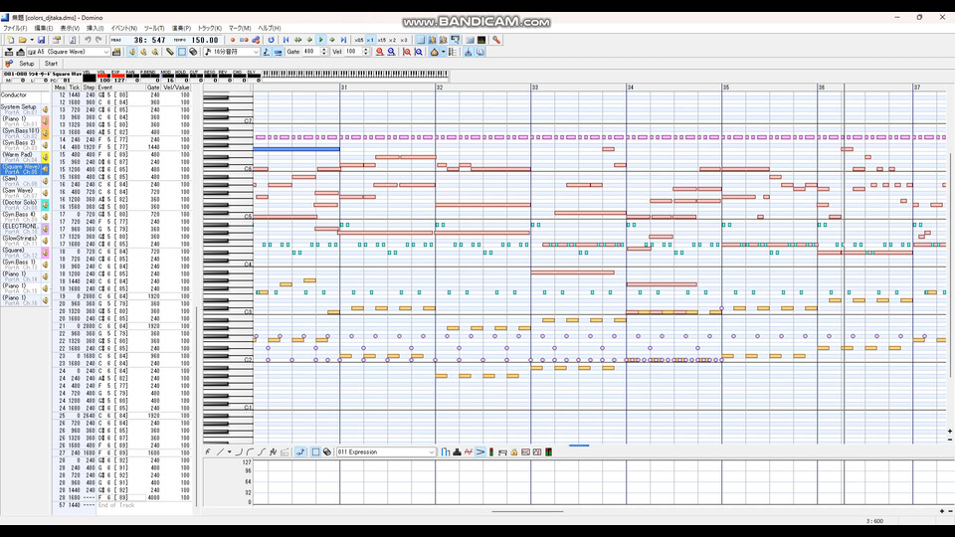Screen dimensions: 955x537
Task: Set playback speed to x2
Action: 393,40
